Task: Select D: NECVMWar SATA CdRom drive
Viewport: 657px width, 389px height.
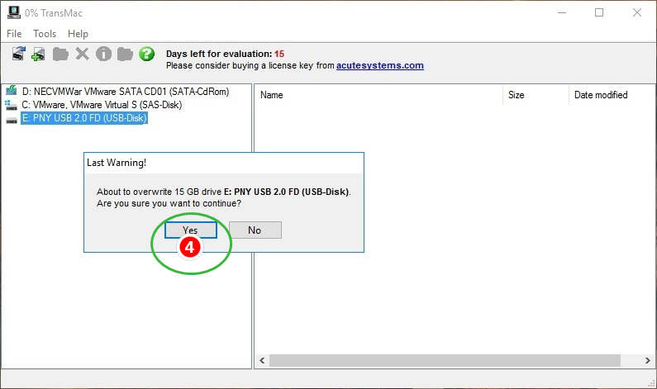Action: pyautogui.click(x=125, y=92)
